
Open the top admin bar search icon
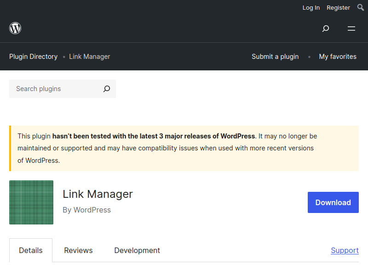(x=361, y=7)
